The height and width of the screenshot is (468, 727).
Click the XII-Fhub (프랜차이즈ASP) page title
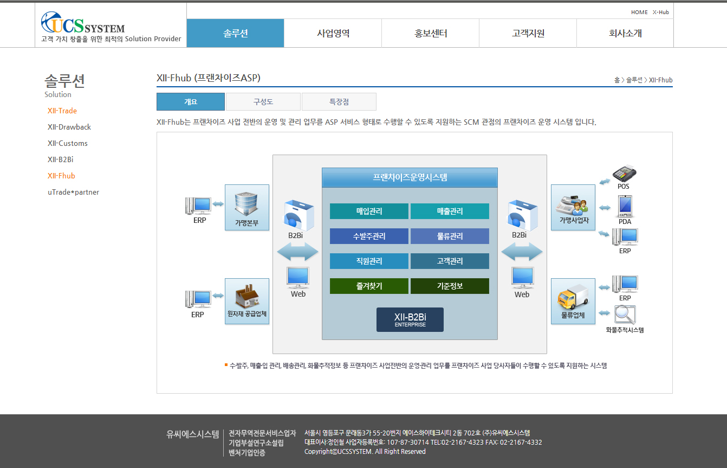coord(209,78)
